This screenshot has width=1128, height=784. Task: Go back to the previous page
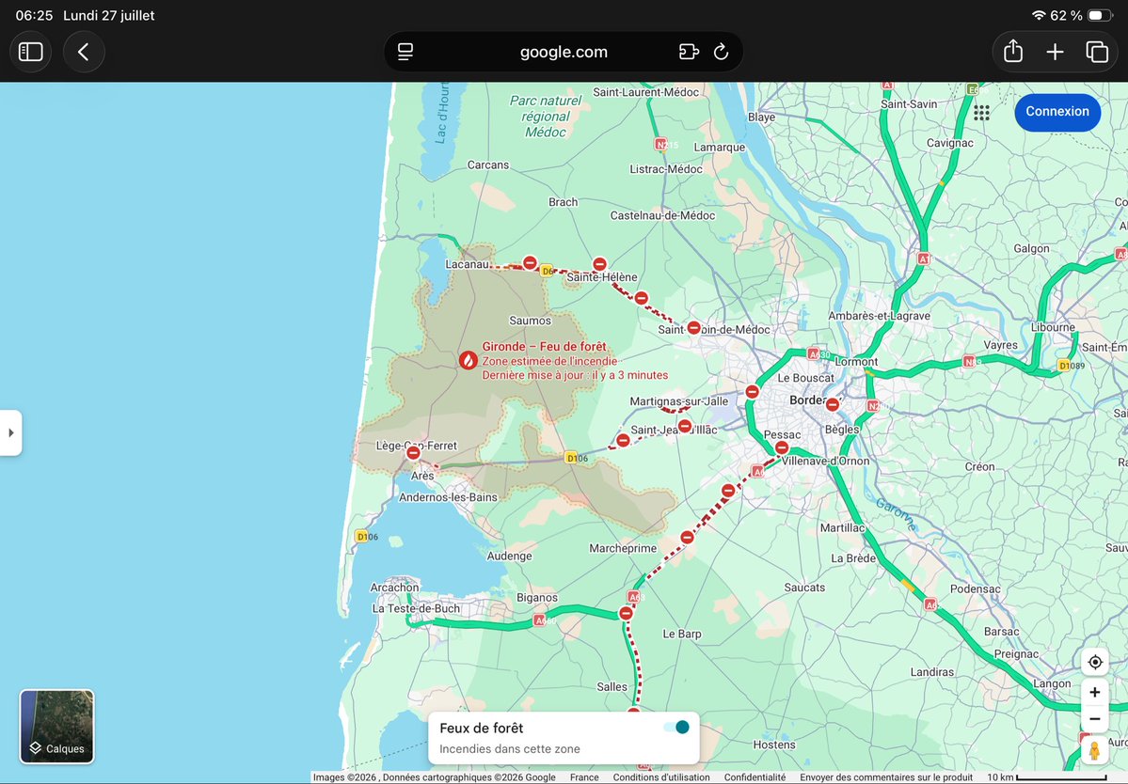point(84,52)
